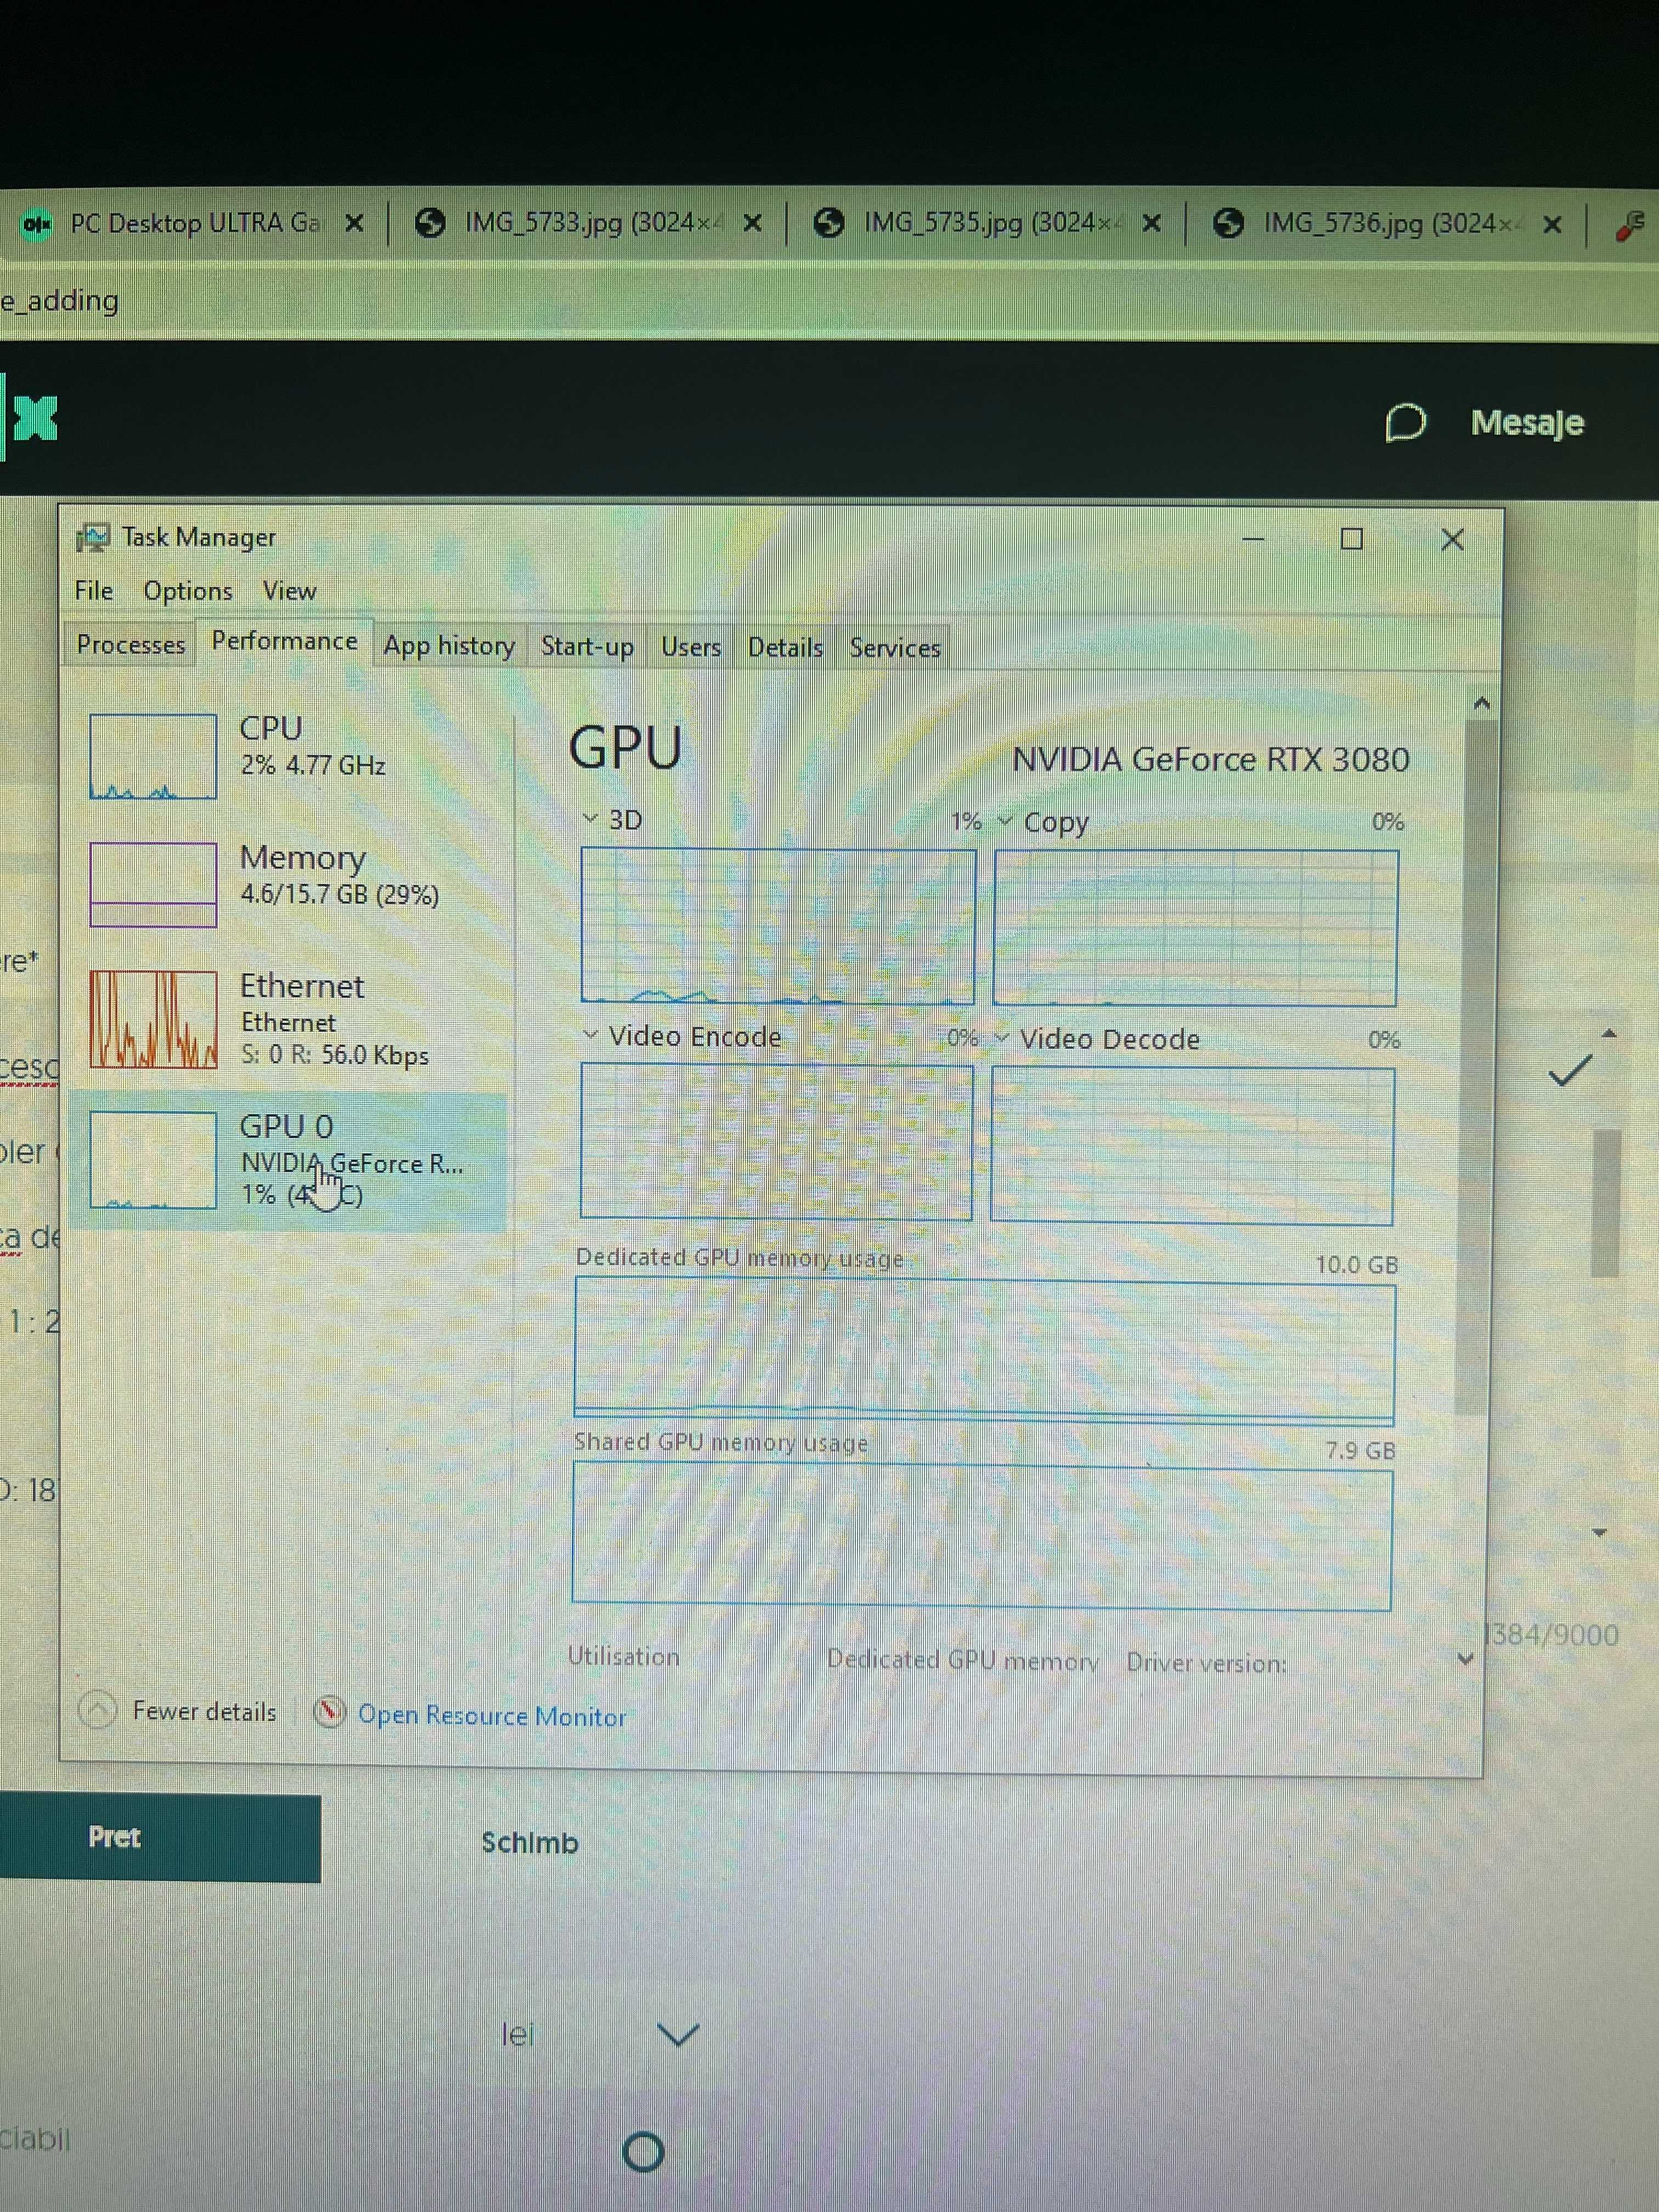Click scroll down arrow in GPU pane
The width and height of the screenshot is (1659, 2212).
coord(1465,1659)
